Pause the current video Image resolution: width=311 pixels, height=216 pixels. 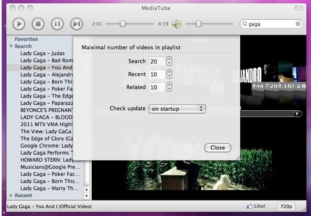(57, 24)
